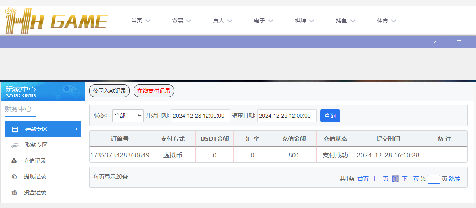
Task: Go to 下一页 next page
Action: tap(410, 179)
